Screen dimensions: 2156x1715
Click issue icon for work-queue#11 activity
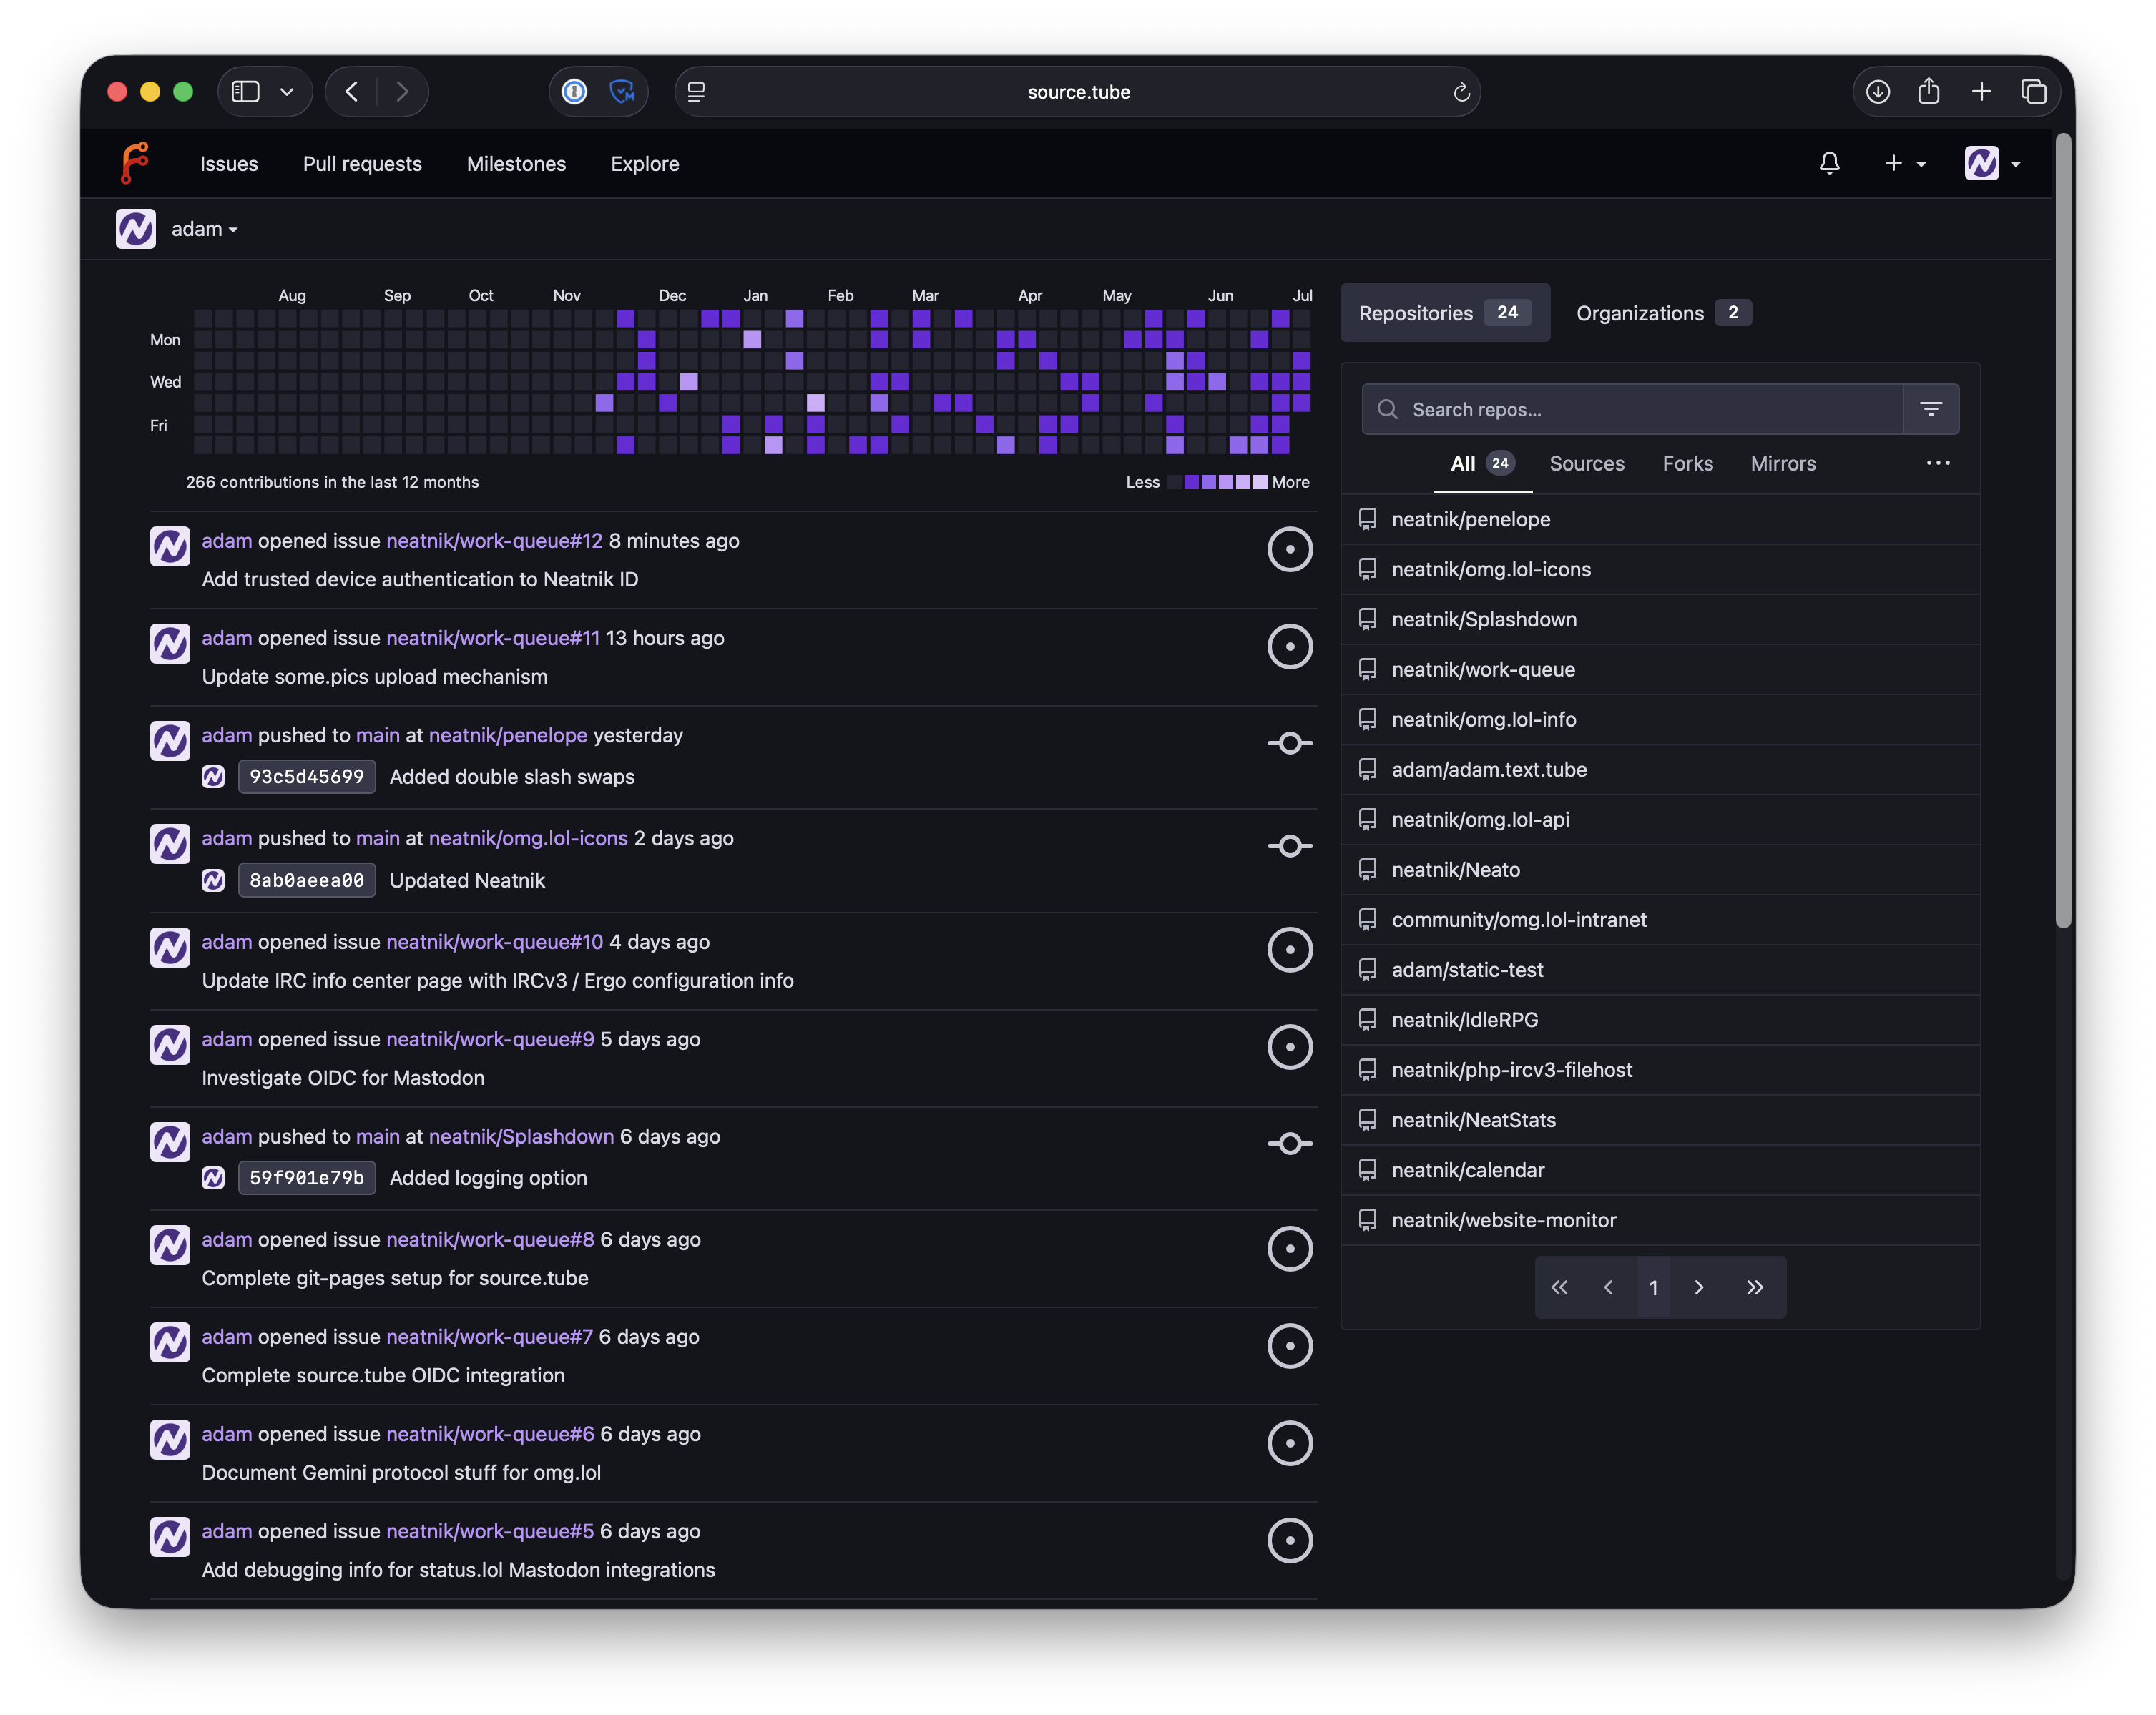[1290, 646]
